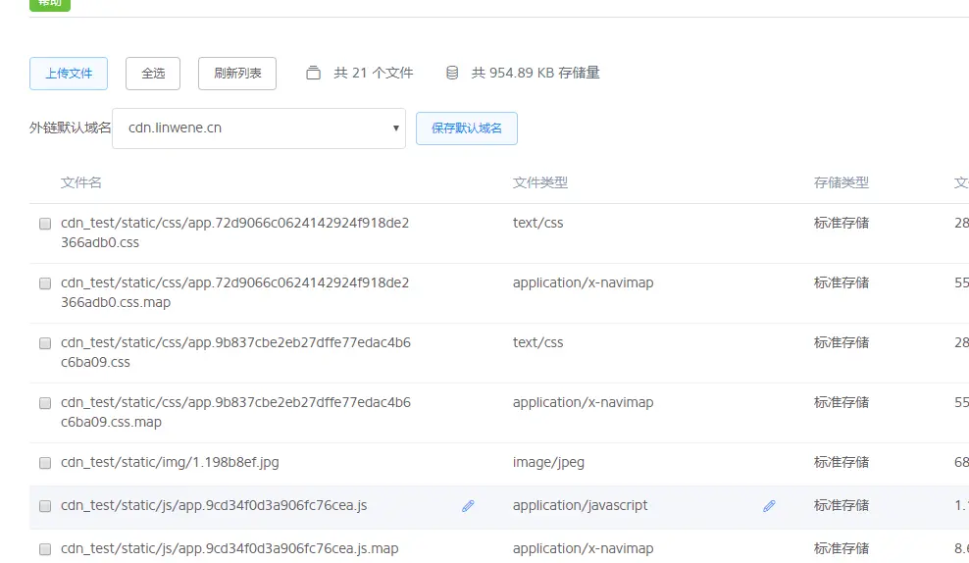Open the cdn.linwene.cn domain dropdown
The image size is (969, 563).
pyautogui.click(x=259, y=128)
